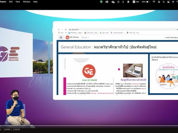The width and height of the screenshot is (178, 133).
Task: Open Bluetooth status menu
Action: [123, 2]
